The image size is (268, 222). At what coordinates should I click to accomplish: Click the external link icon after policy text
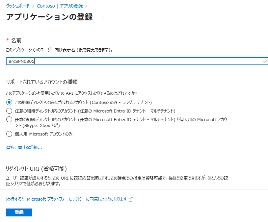coord(131,199)
